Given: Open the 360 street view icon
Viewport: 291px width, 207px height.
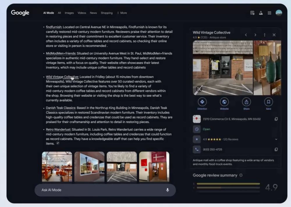Looking at the screenshot, I should click(x=199, y=89).
